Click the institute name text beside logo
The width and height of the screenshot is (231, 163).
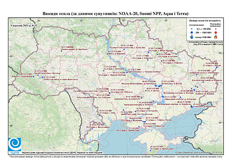(62, 152)
